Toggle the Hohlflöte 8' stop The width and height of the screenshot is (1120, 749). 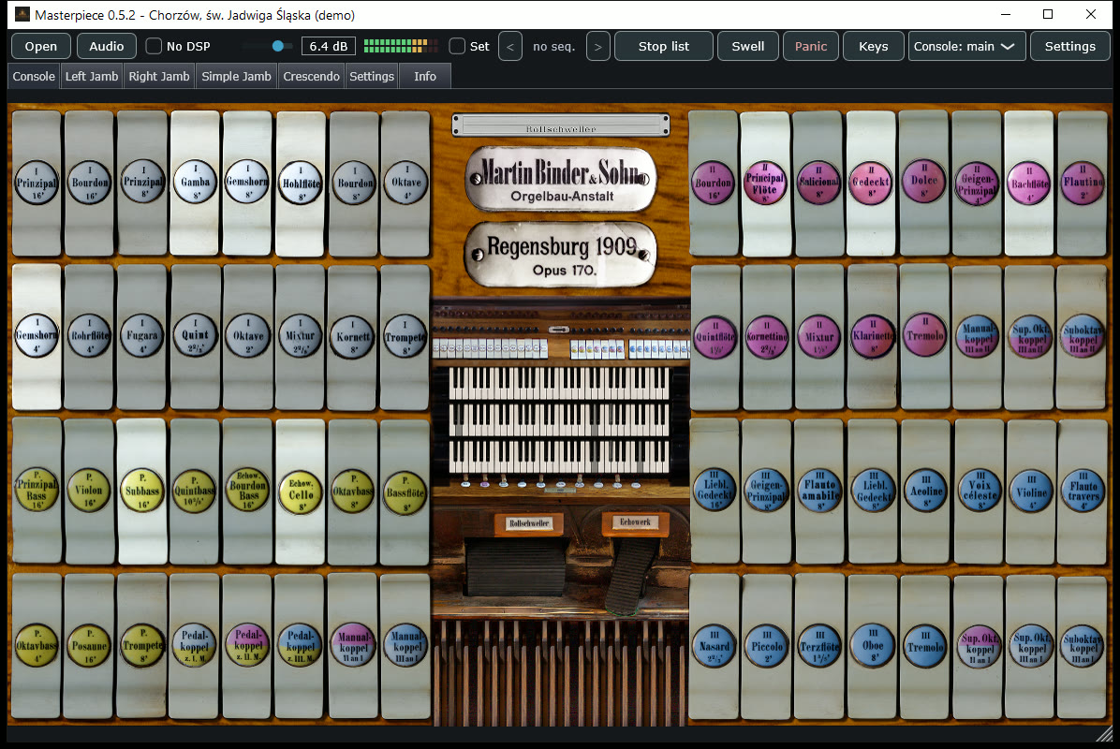[300, 183]
